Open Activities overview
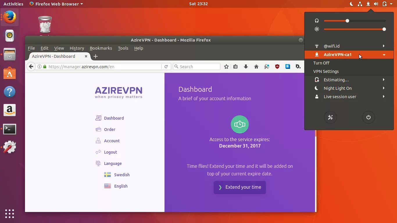This screenshot has height=223, width=397. click(x=13, y=4)
